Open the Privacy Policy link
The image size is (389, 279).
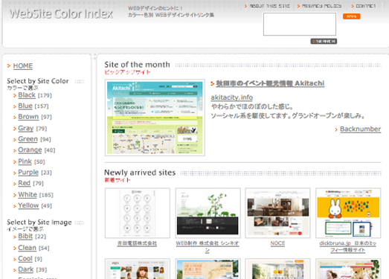point(321,6)
